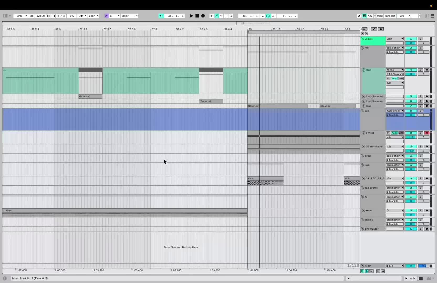This screenshot has height=283, width=437.
Task: Click the Stop button in transport
Action: pyautogui.click(x=197, y=16)
